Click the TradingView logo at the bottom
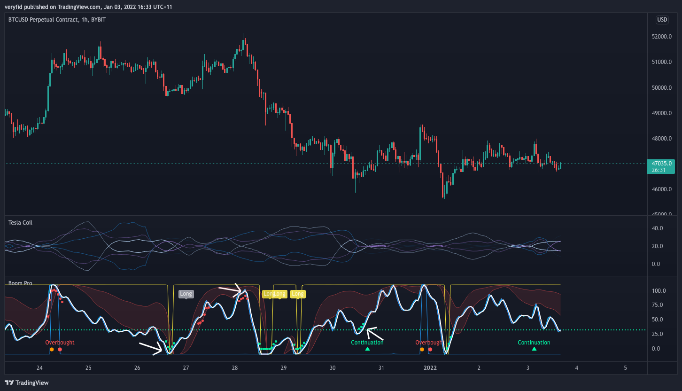This screenshot has height=391, width=682. [27, 383]
